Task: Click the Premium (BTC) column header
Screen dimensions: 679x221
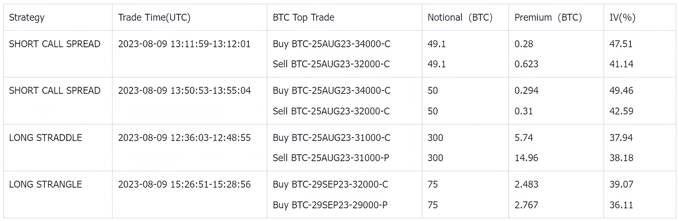Action: point(548,17)
